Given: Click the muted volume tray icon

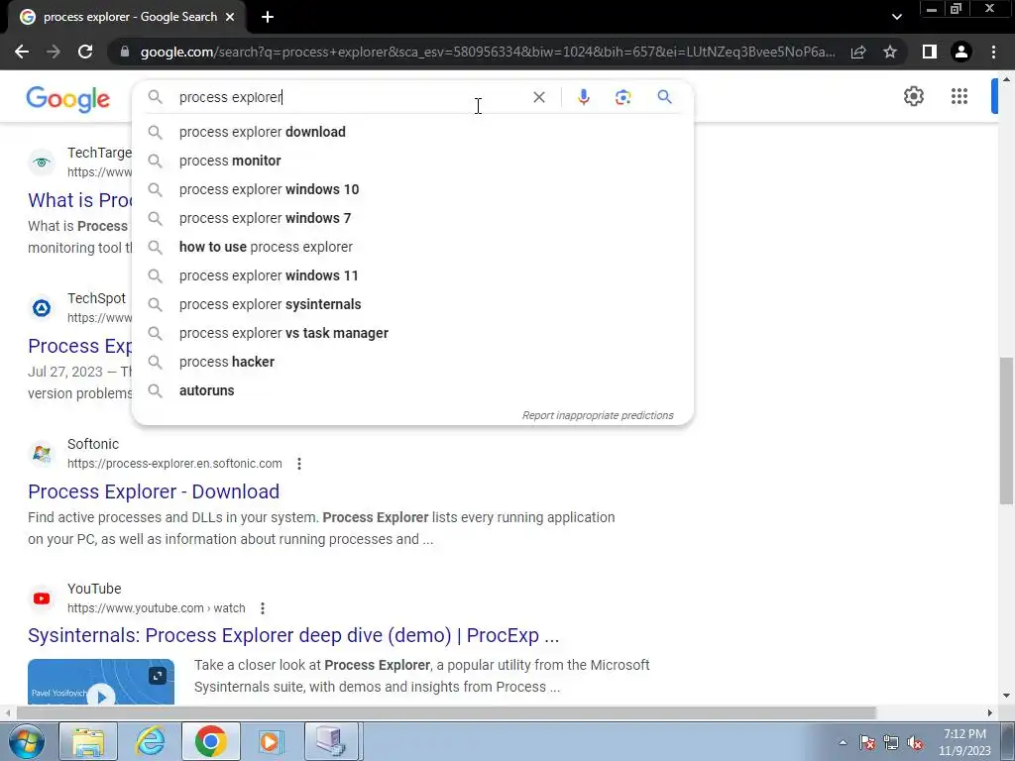Looking at the screenshot, I should point(915,743).
